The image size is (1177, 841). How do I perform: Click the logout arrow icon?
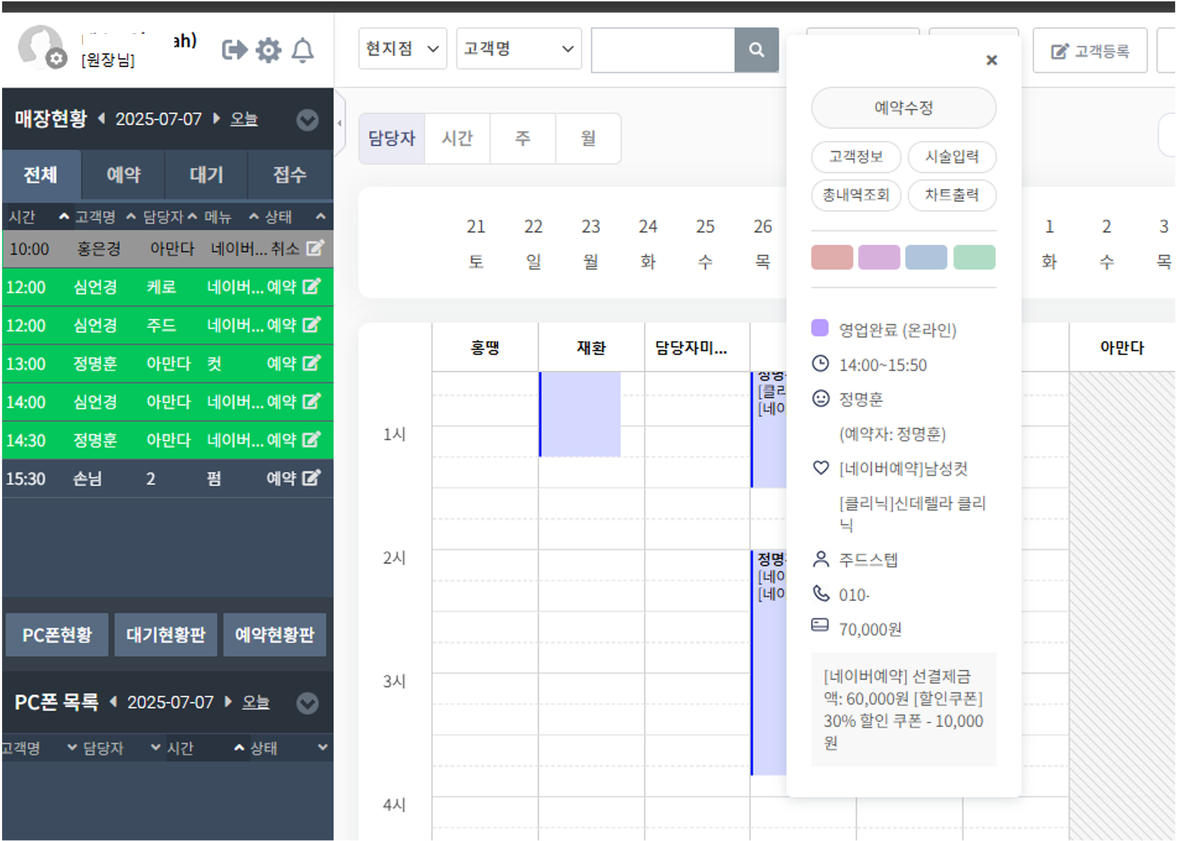coord(235,50)
